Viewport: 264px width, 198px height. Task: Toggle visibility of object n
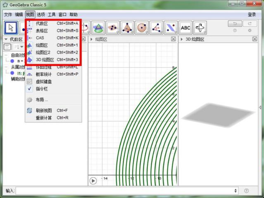coord(12,61)
